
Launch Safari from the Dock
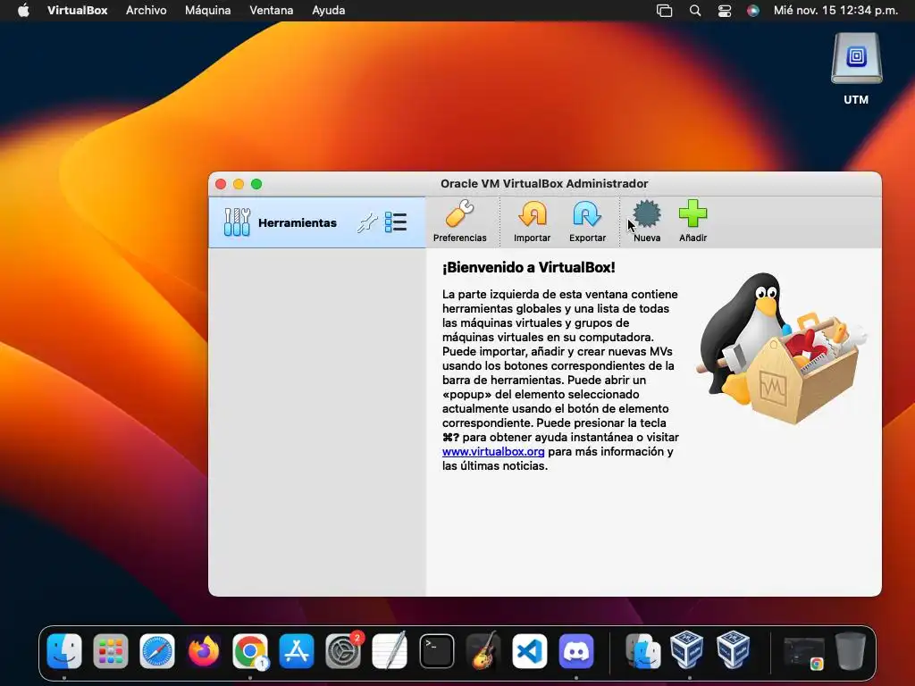[x=157, y=651]
